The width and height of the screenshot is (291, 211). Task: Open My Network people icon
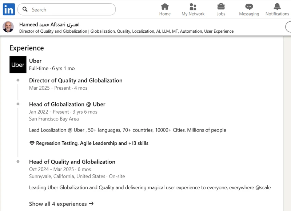[193, 7]
